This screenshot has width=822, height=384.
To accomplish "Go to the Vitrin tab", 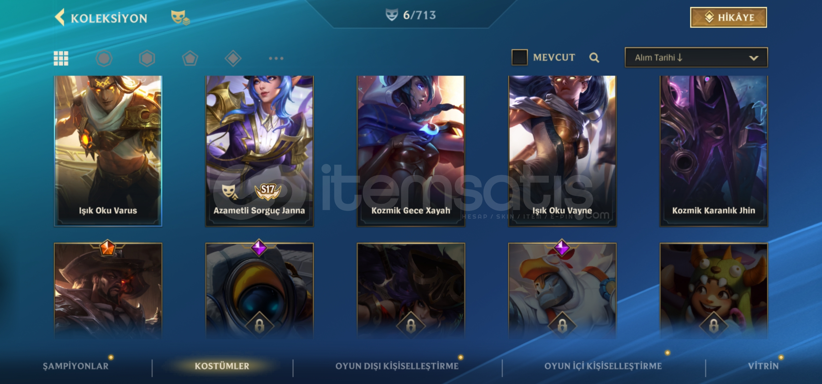I will pyautogui.click(x=763, y=366).
